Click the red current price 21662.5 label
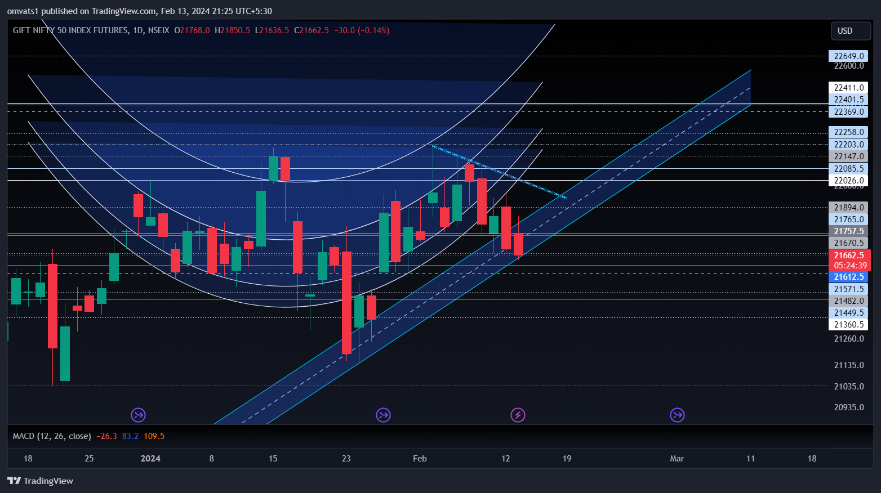This screenshot has width=881, height=493. [849, 256]
